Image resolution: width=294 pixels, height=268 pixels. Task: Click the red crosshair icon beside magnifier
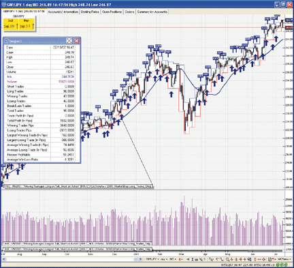[231, 259]
